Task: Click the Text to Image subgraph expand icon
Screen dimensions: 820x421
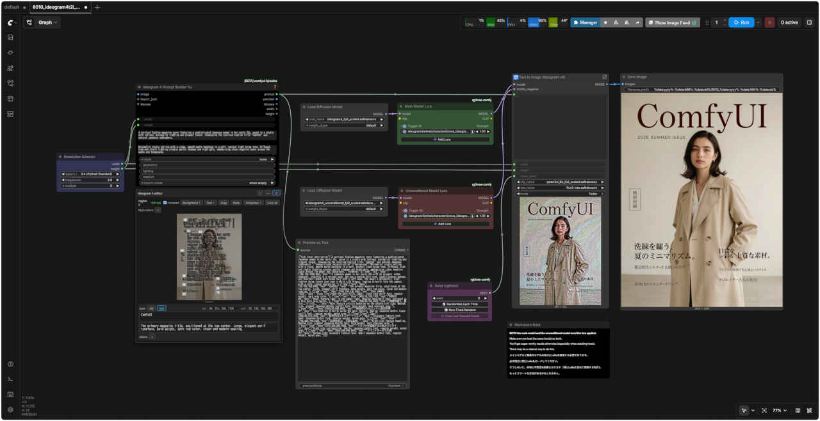Action: [604, 77]
